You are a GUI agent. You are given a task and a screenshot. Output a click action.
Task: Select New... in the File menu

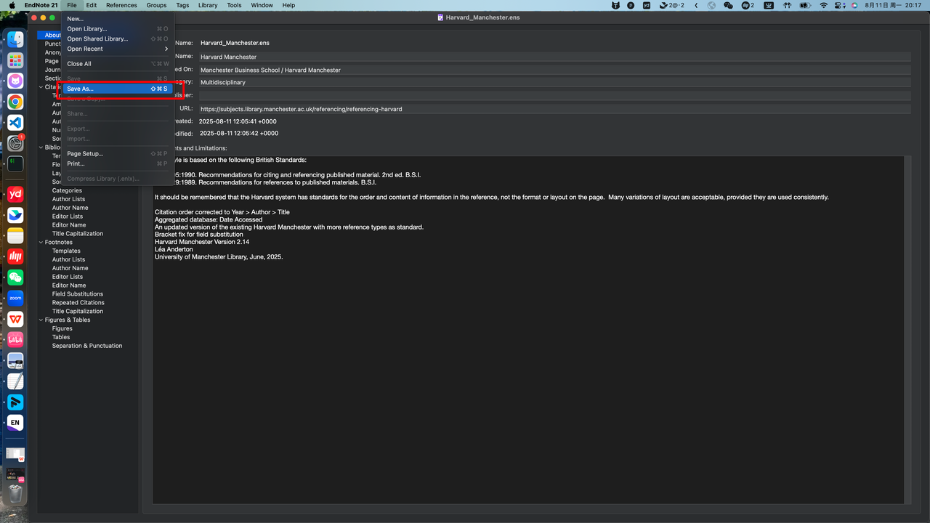tap(117, 19)
